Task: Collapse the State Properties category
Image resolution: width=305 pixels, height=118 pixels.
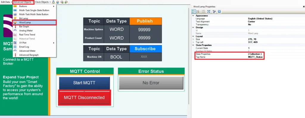Action: 193,45
